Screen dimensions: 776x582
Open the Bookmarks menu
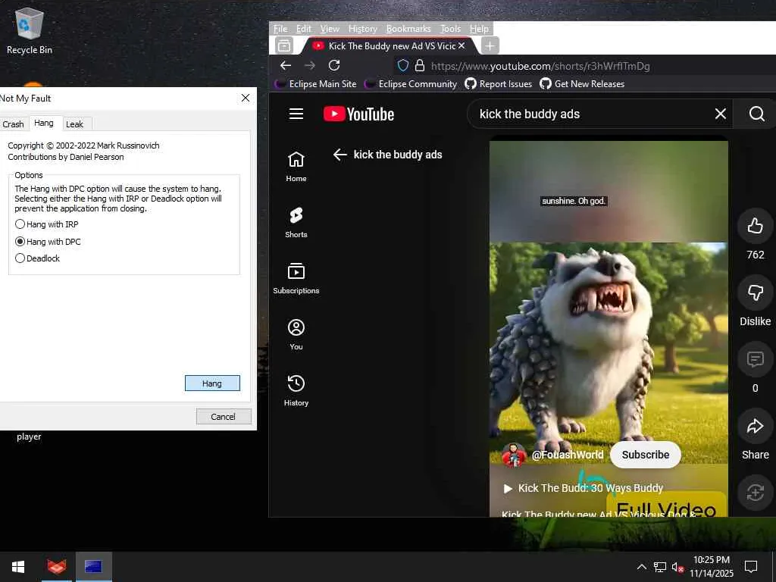[408, 29]
